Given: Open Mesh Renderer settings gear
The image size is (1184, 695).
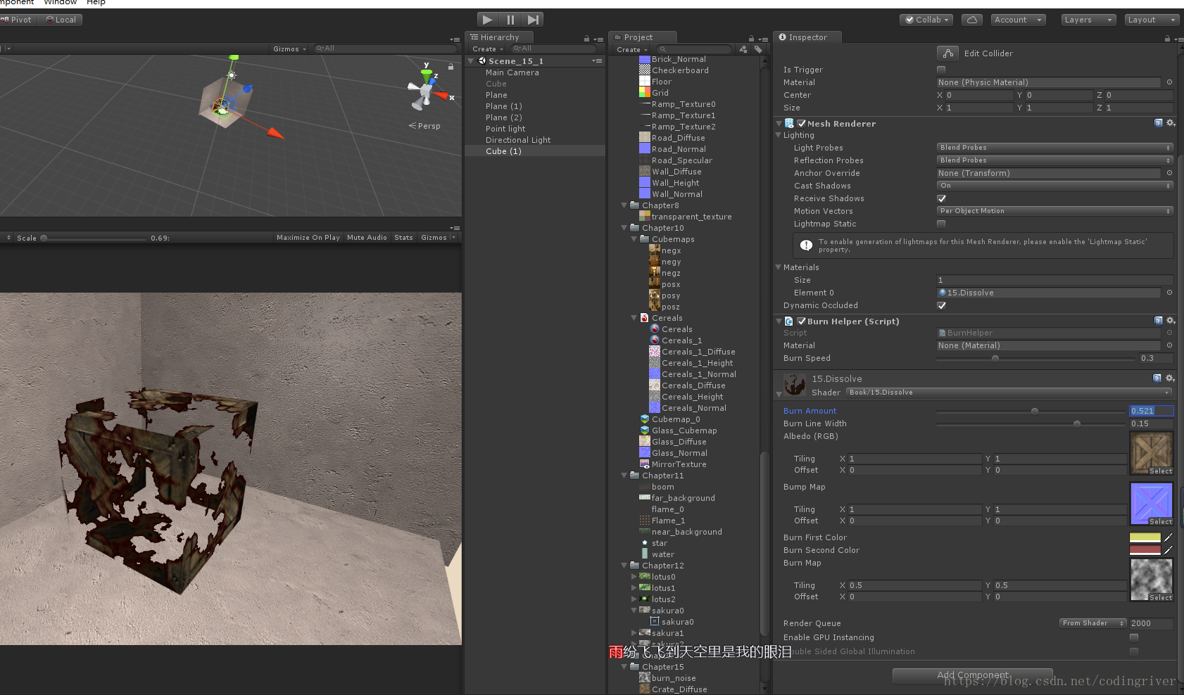Looking at the screenshot, I should tap(1171, 123).
